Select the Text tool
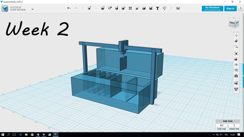The height and width of the screenshot is (137, 244). point(157,8)
